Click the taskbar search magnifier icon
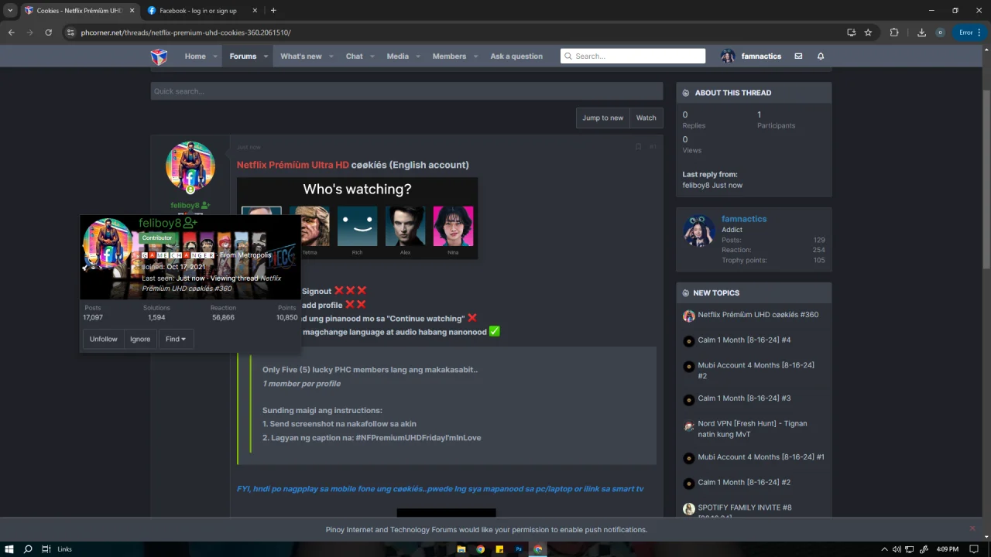 (28, 549)
